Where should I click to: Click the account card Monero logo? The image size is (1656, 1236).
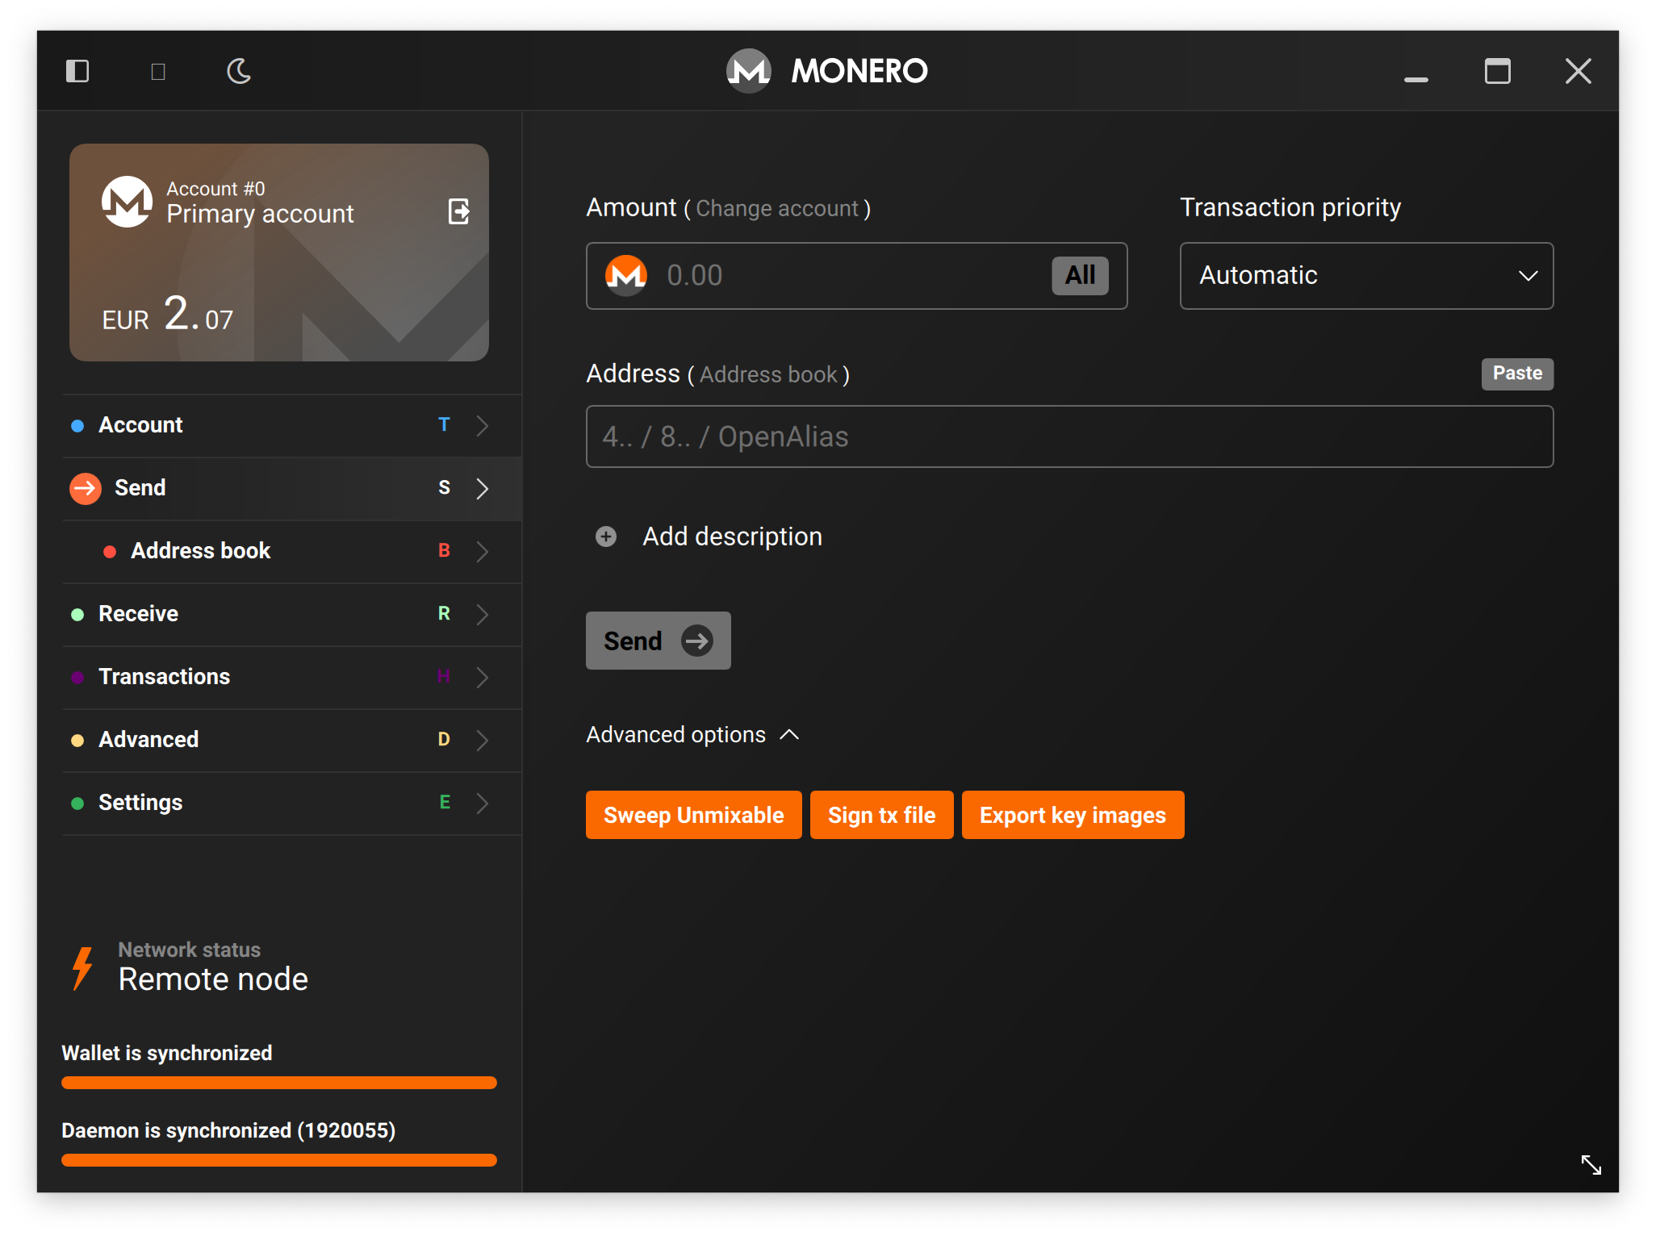click(x=127, y=202)
